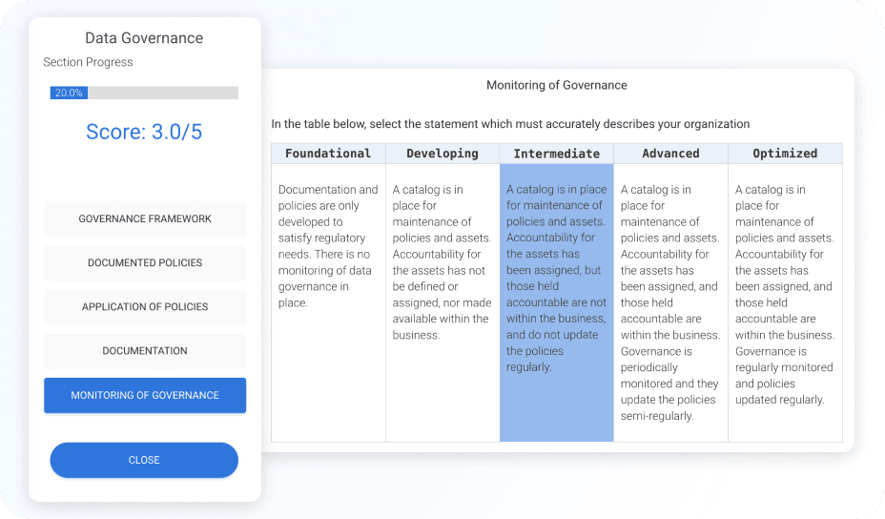The image size is (885, 519).
Task: Pick the Advanced maturity statement
Action: pos(670,302)
